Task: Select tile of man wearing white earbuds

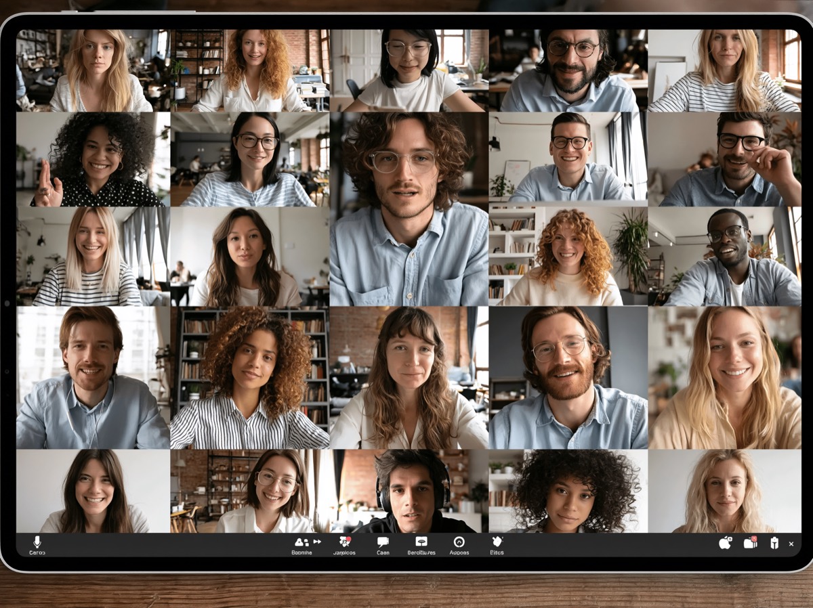Action: tap(93, 377)
